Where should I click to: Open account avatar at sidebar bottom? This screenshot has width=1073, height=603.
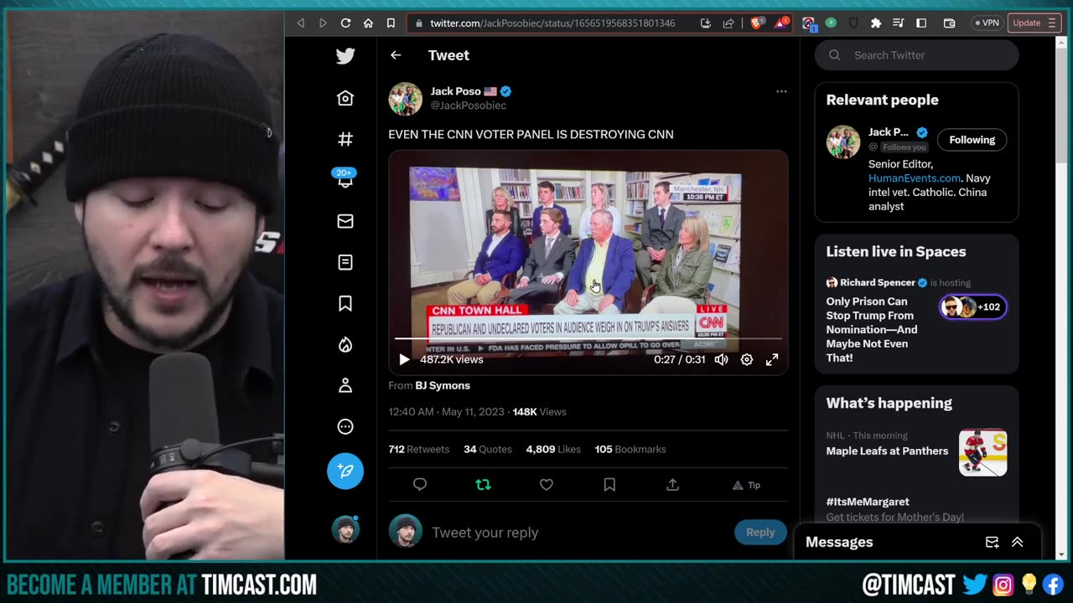(x=345, y=529)
